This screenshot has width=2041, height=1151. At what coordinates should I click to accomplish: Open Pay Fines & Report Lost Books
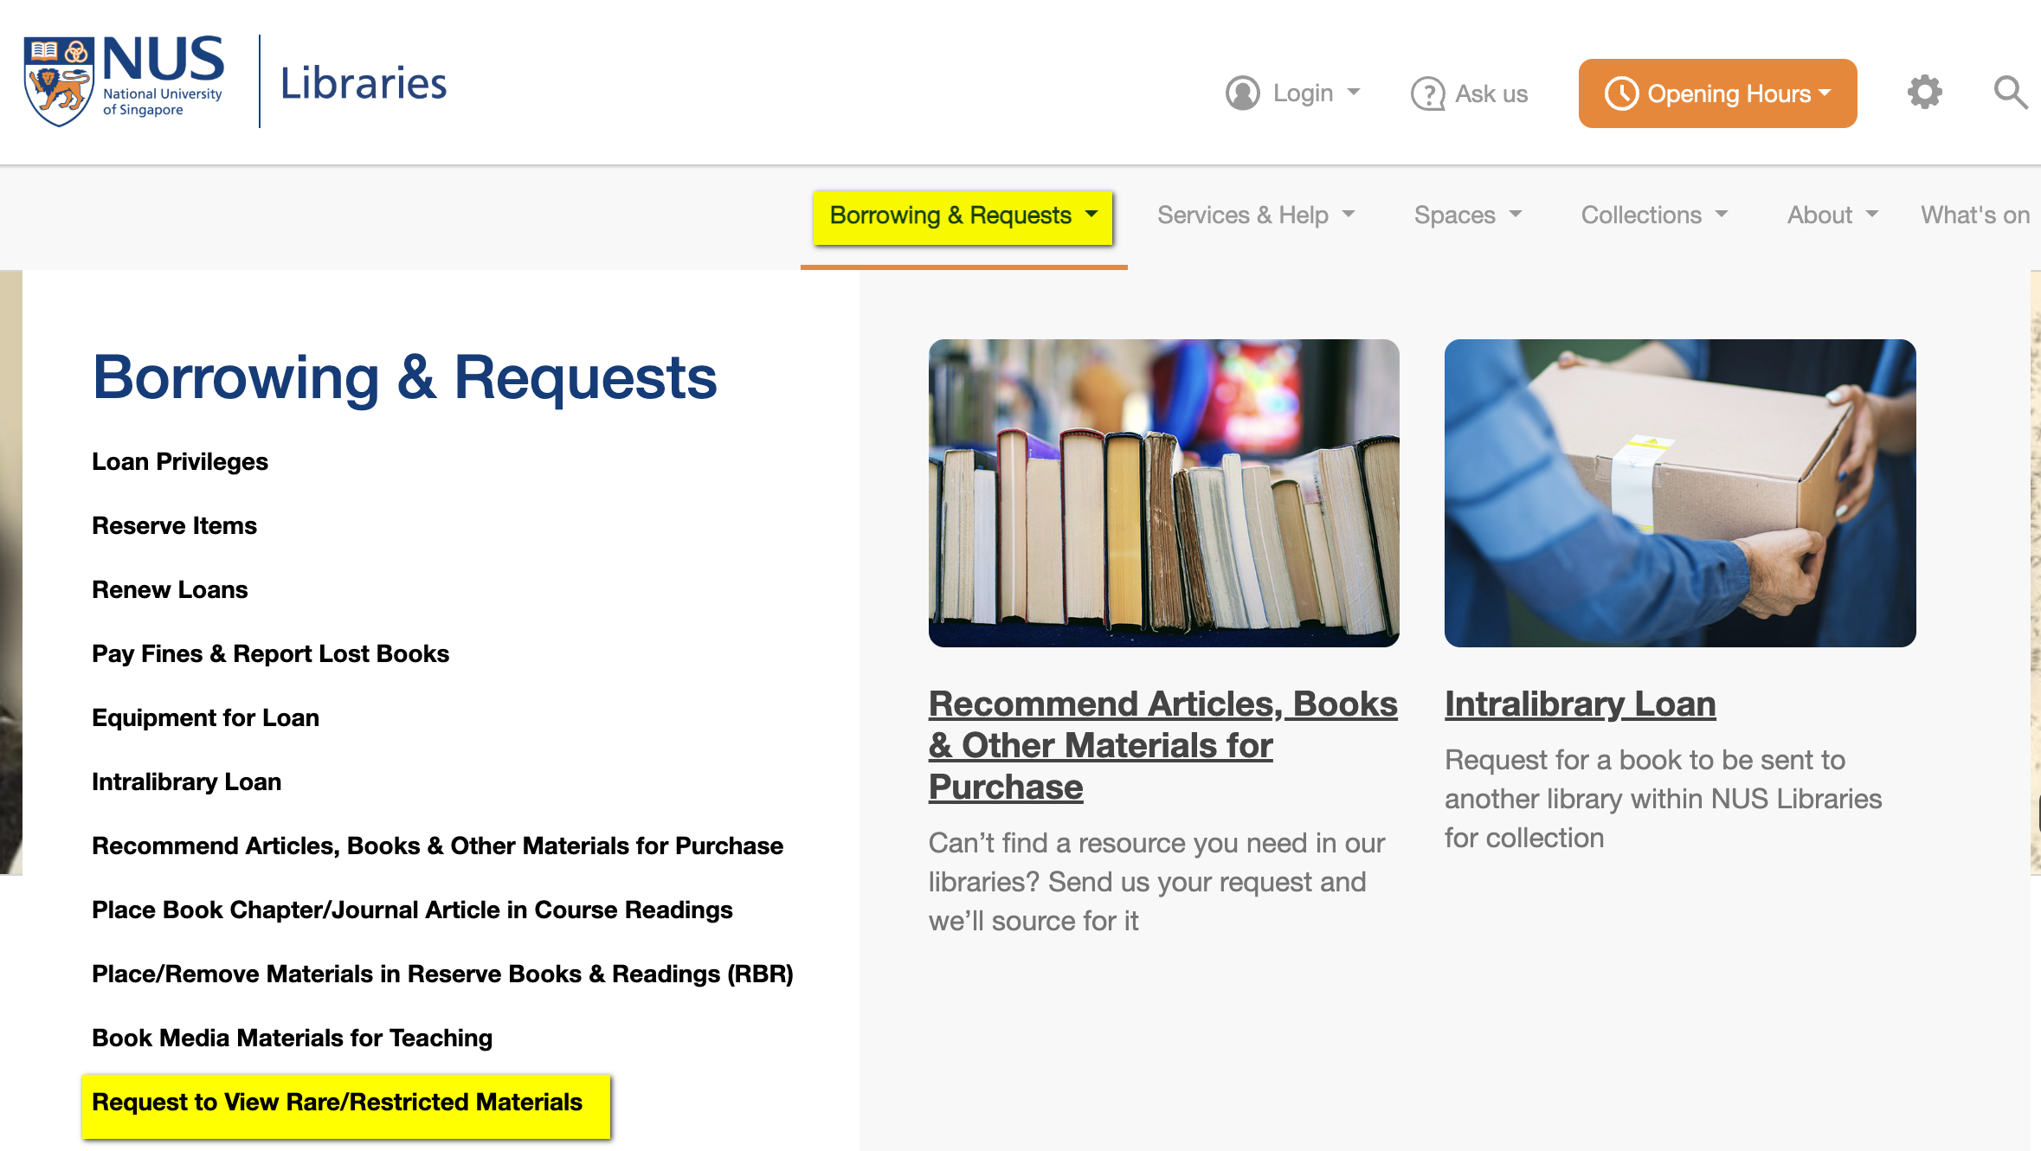[x=270, y=653]
